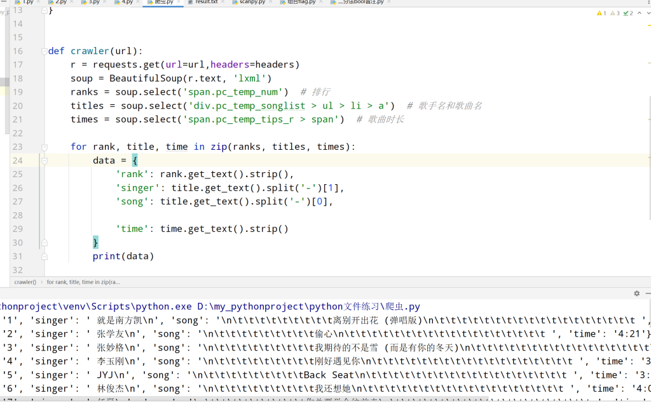651x402 pixels.
Task: Expand the inspections widget up arrow
Action: click(640, 13)
